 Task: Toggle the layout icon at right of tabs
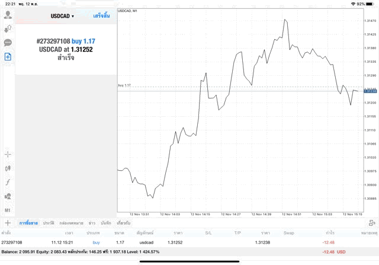point(372,223)
